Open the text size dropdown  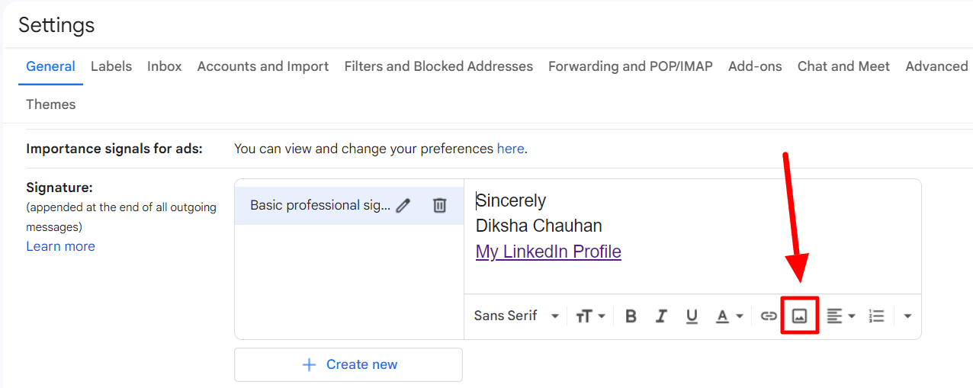click(x=590, y=316)
